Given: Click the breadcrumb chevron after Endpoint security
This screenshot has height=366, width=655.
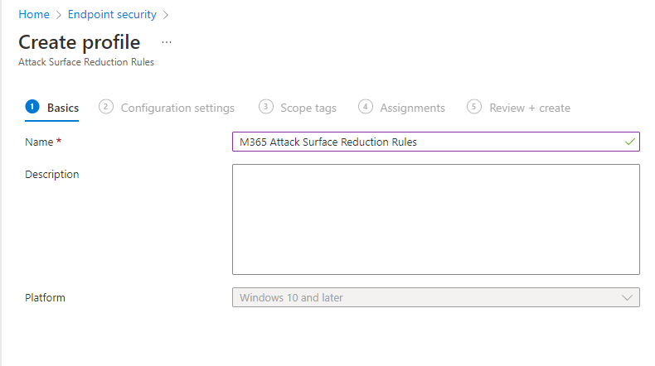Looking at the screenshot, I should [166, 15].
